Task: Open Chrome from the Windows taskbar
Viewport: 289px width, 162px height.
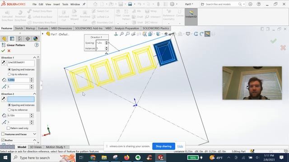Action: click(x=93, y=157)
